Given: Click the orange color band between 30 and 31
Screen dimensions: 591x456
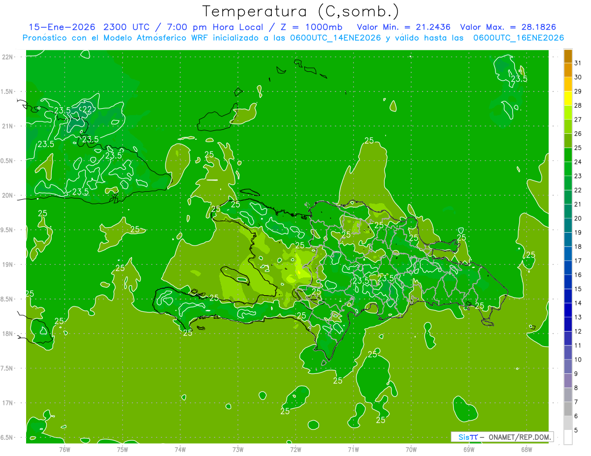Looking at the screenshot, I should (x=568, y=70).
